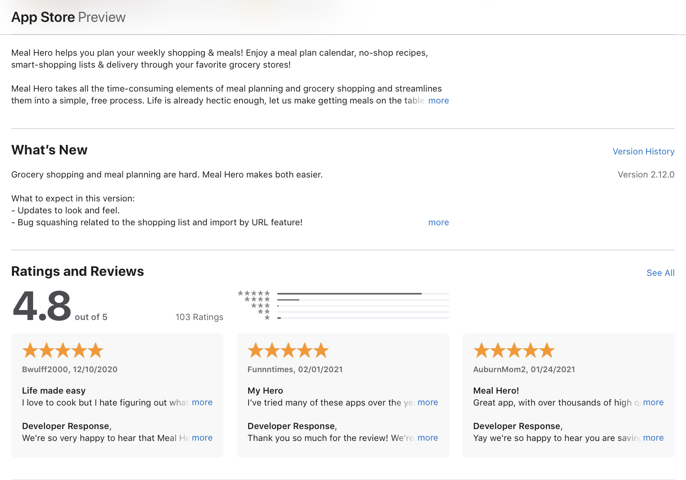This screenshot has width=686, height=480.
Task: Click See All ratings and reviews
Action: coord(660,273)
